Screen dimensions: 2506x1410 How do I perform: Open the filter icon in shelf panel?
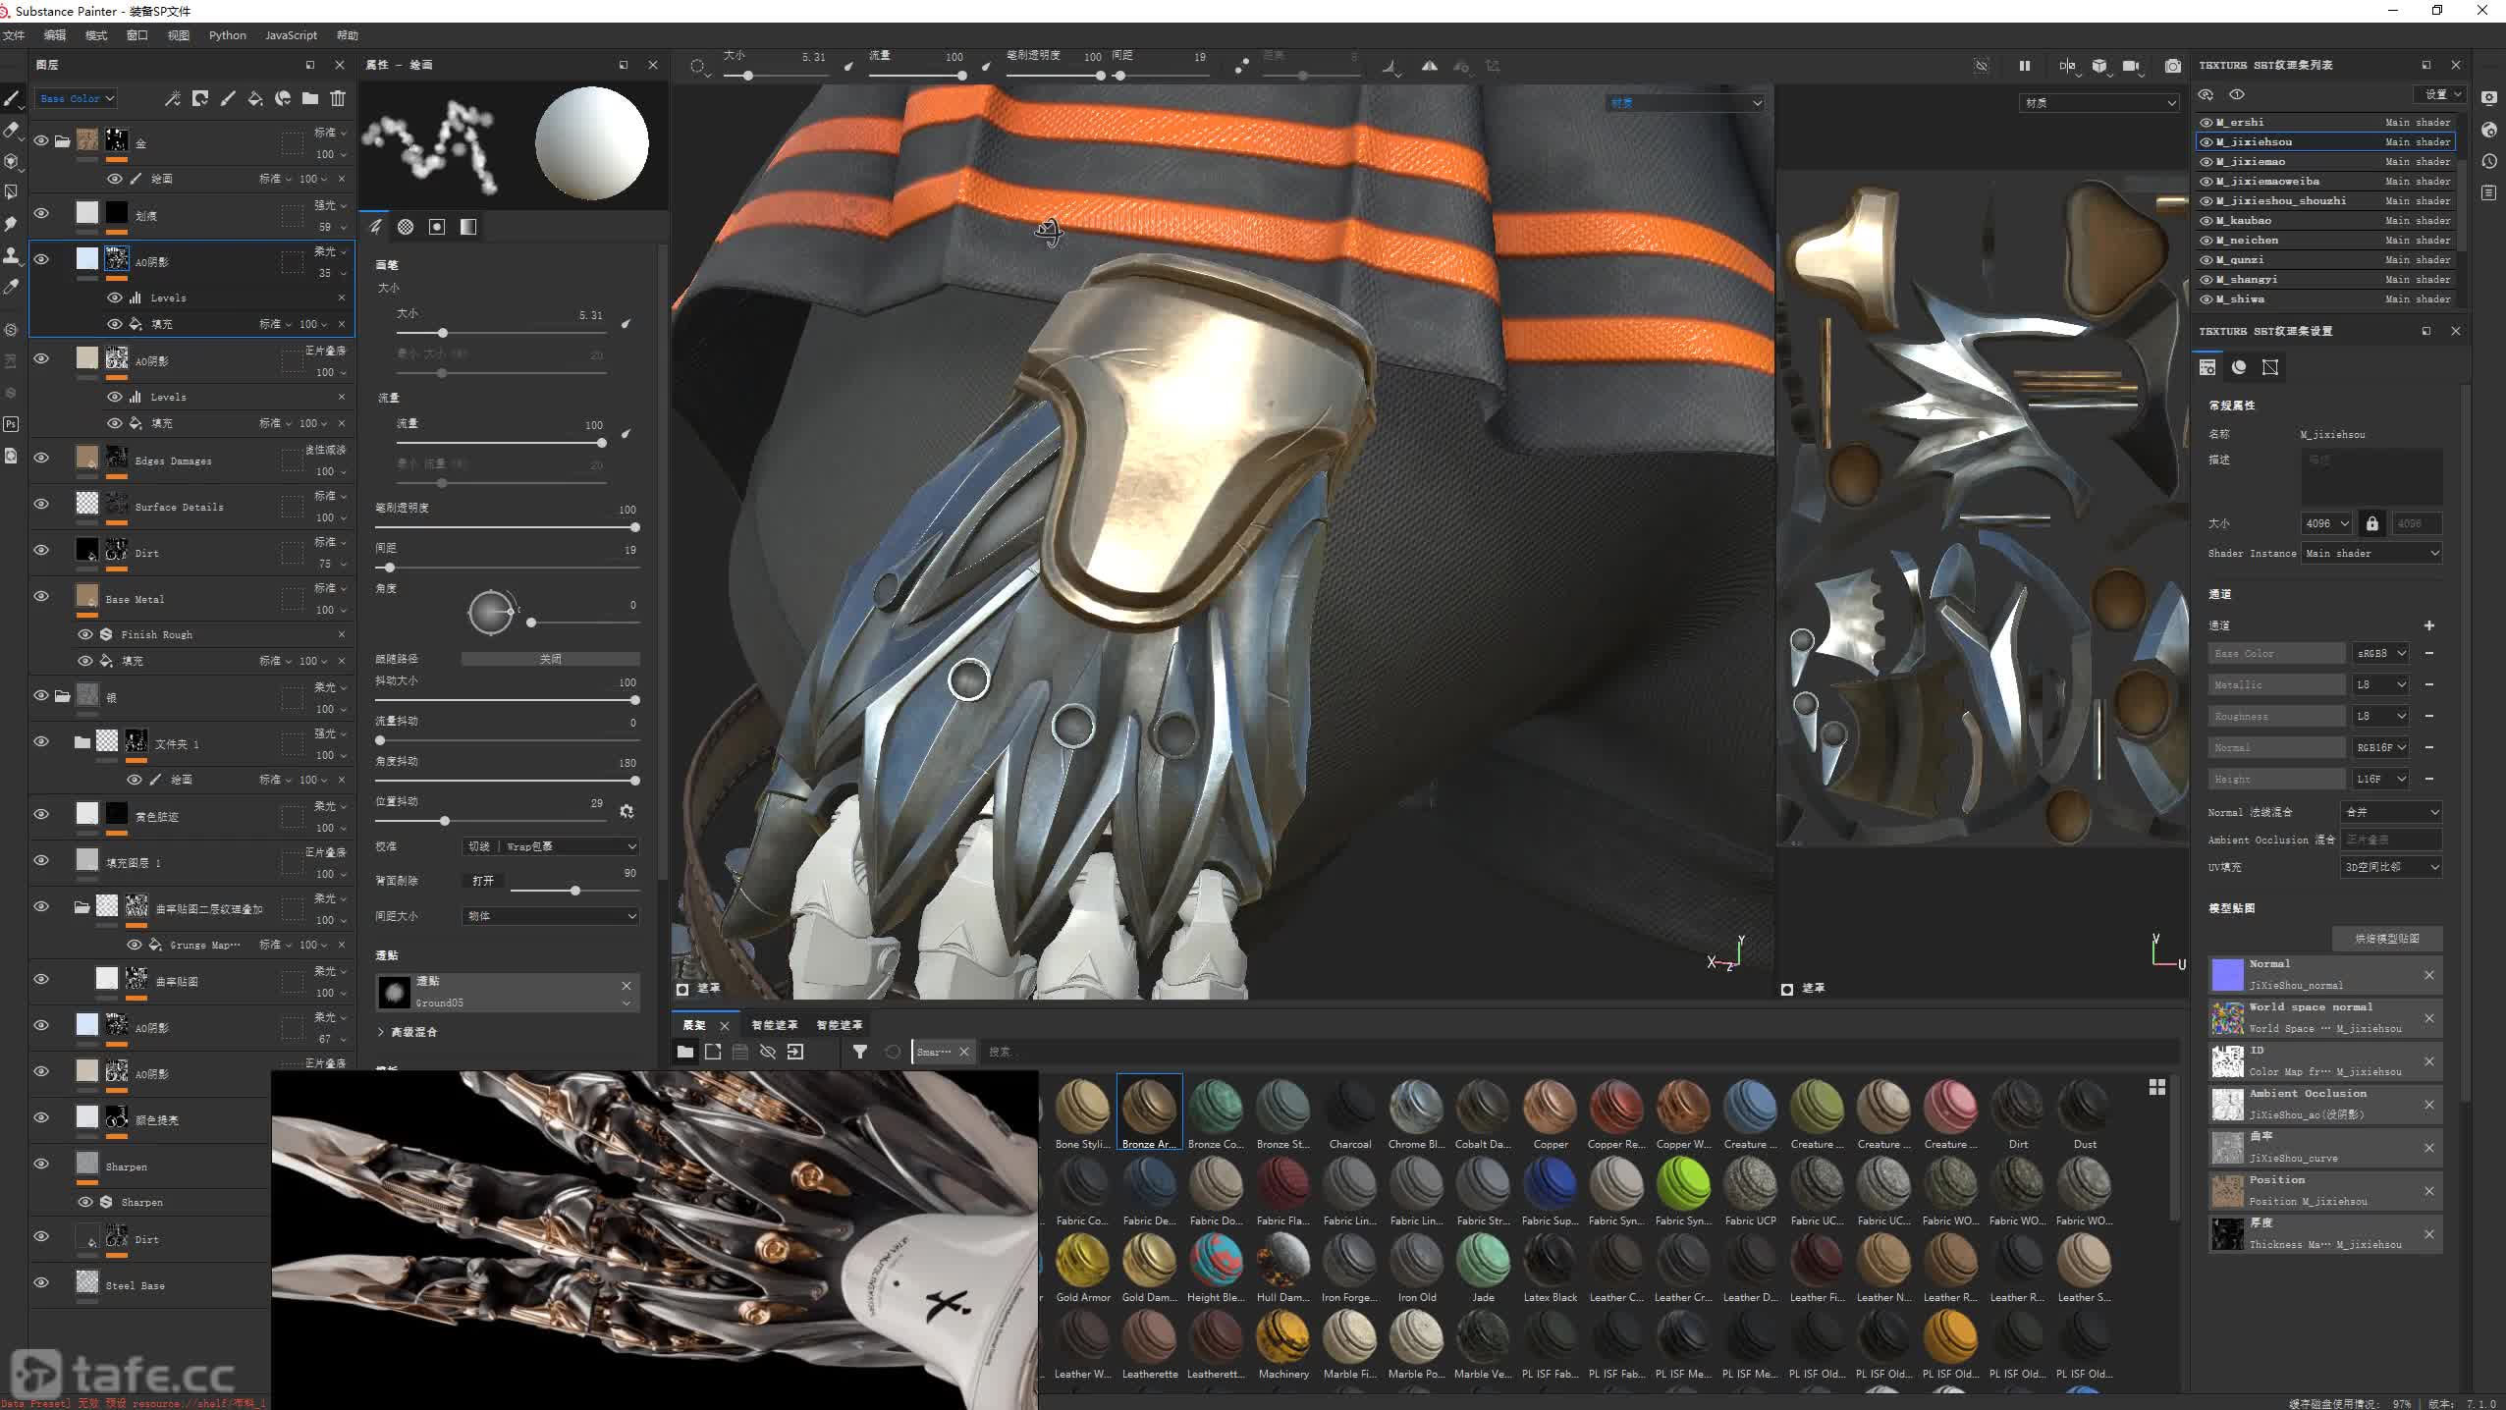point(860,1052)
